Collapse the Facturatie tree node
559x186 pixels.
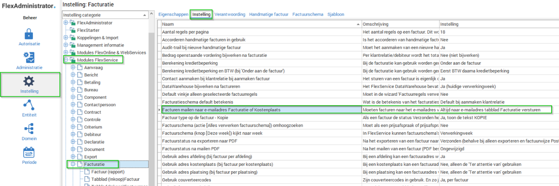73,164
